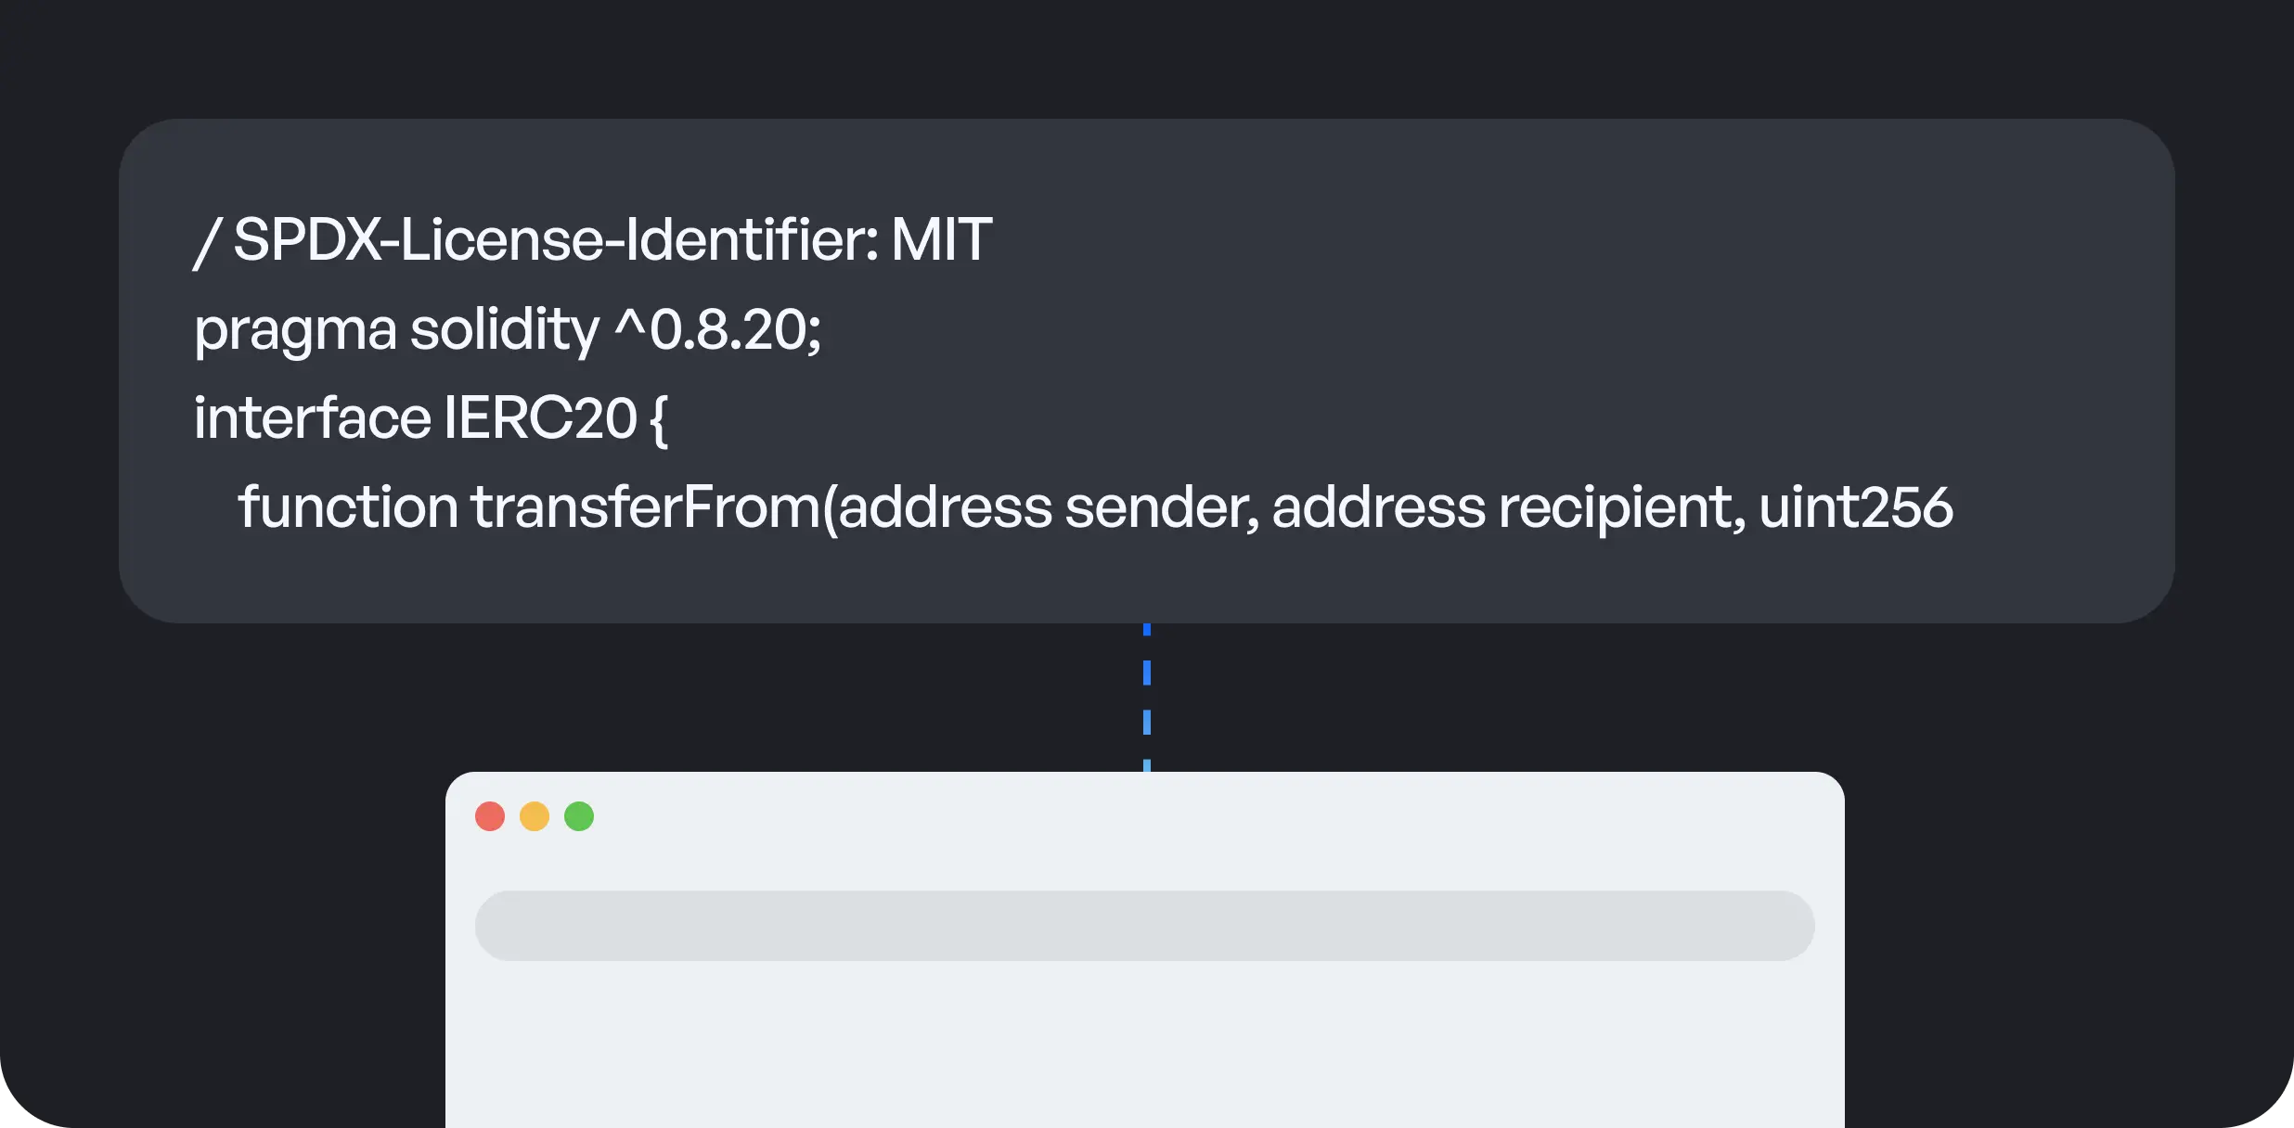Viewport: 2294px width, 1128px height.
Task: Click the red close dot
Action: pos(490,816)
